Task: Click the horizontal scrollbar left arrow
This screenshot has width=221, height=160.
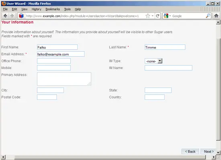Action: click(3, 157)
